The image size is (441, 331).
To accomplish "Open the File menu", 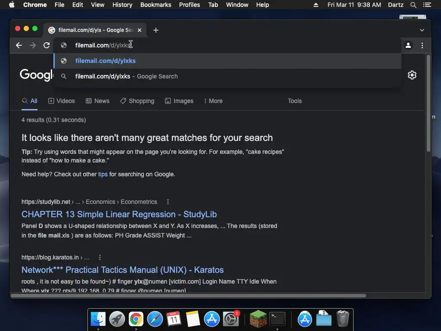I will point(59,5).
